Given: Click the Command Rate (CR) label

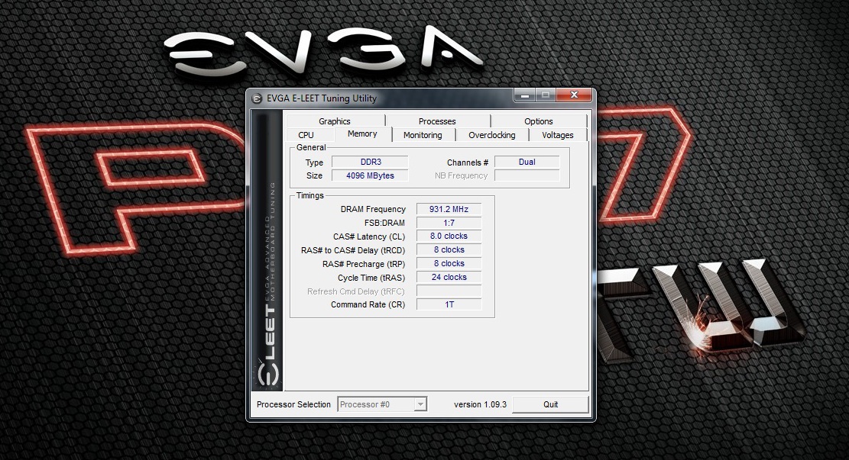Looking at the screenshot, I should [368, 305].
